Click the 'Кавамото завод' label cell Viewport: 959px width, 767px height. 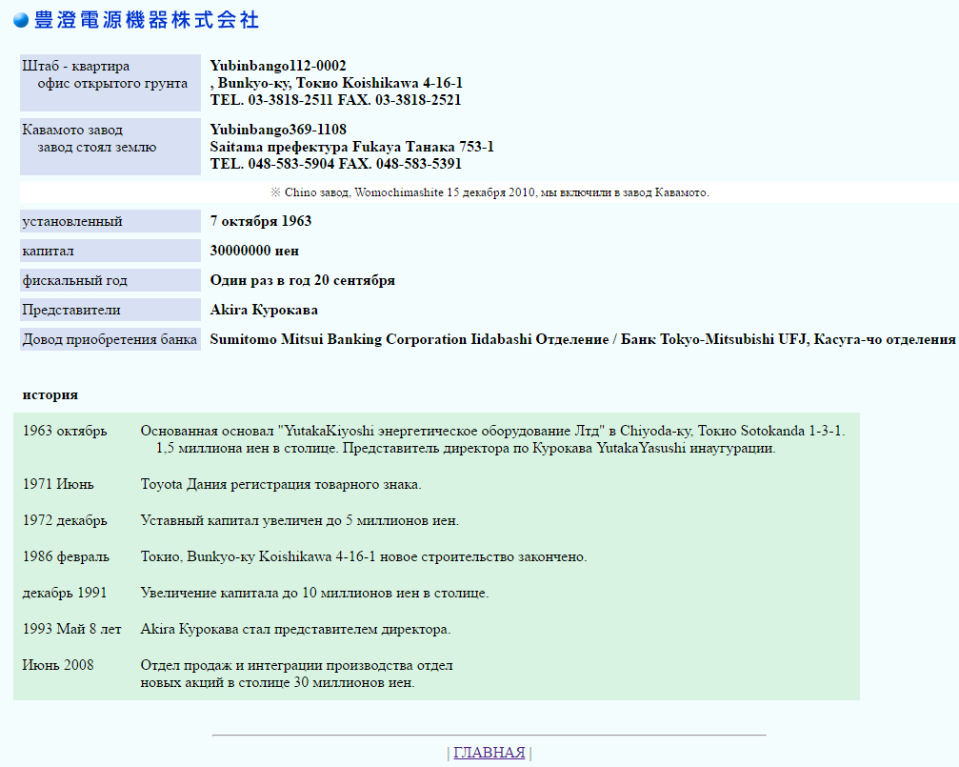(110, 147)
